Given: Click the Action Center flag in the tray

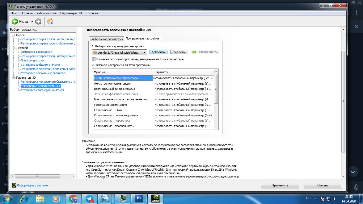Looking at the screenshot, I should tap(322, 199).
